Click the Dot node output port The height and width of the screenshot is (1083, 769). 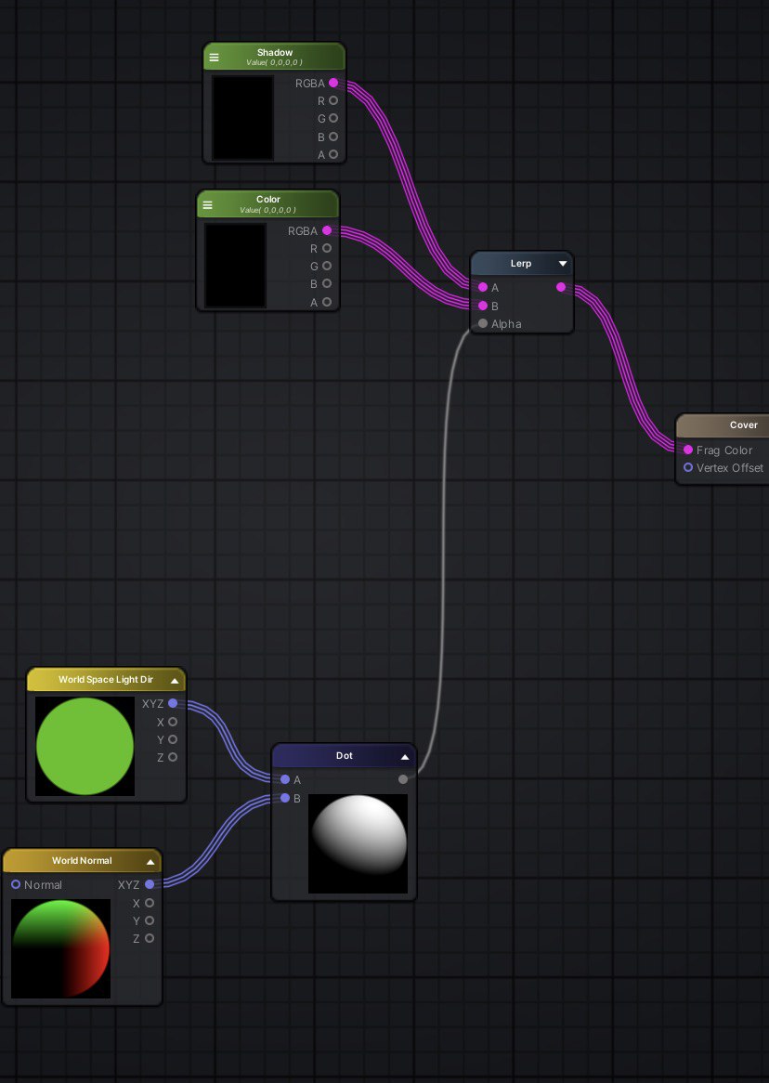coord(403,780)
